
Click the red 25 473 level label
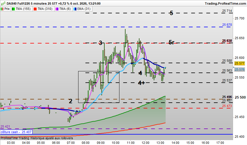coord(227,106)
